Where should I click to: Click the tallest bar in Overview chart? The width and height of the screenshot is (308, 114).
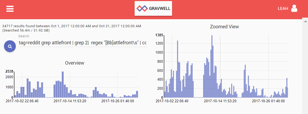63,84
